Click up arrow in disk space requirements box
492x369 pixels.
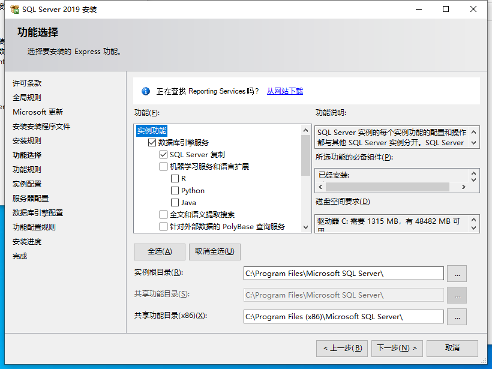click(x=474, y=220)
